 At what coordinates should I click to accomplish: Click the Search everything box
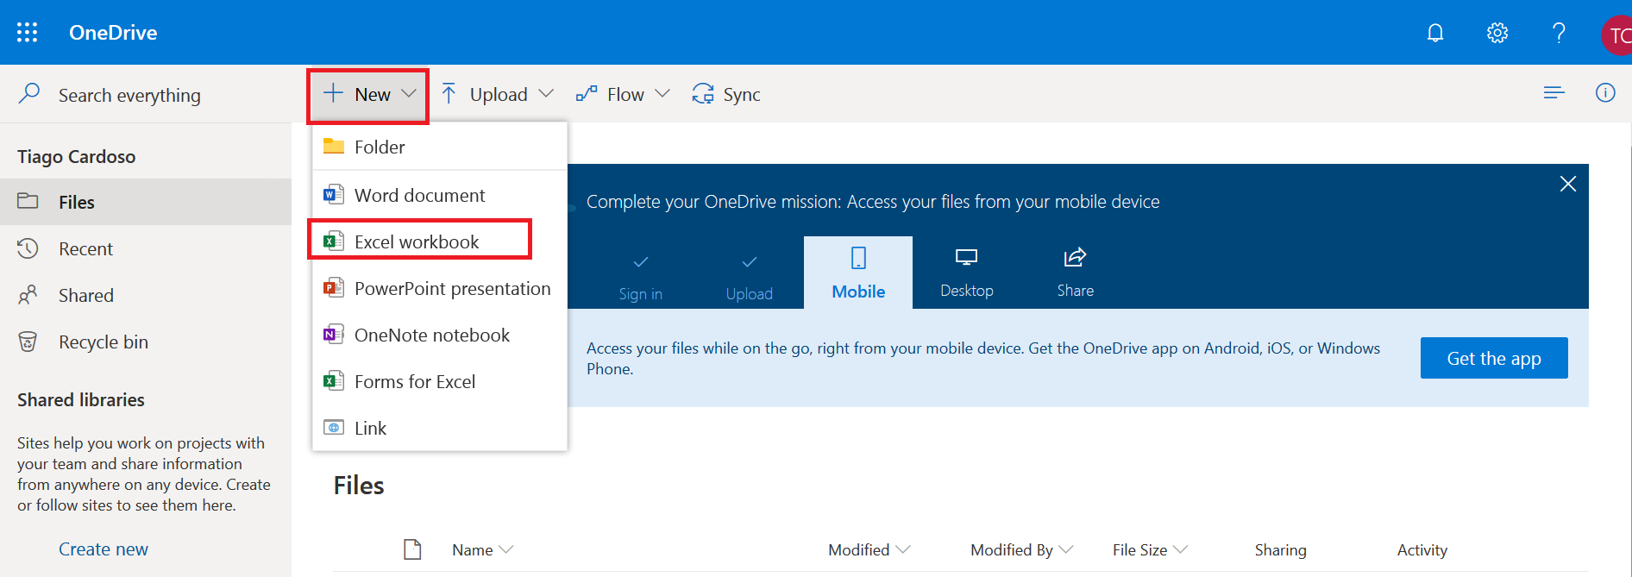point(129,95)
